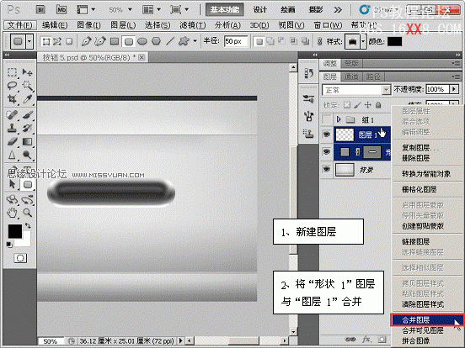Viewport: 465px width, 348px height.
Task: Select the Hand tool
Action: click(12, 213)
